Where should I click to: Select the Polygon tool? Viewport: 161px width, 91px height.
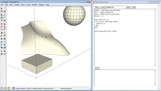[2, 20]
